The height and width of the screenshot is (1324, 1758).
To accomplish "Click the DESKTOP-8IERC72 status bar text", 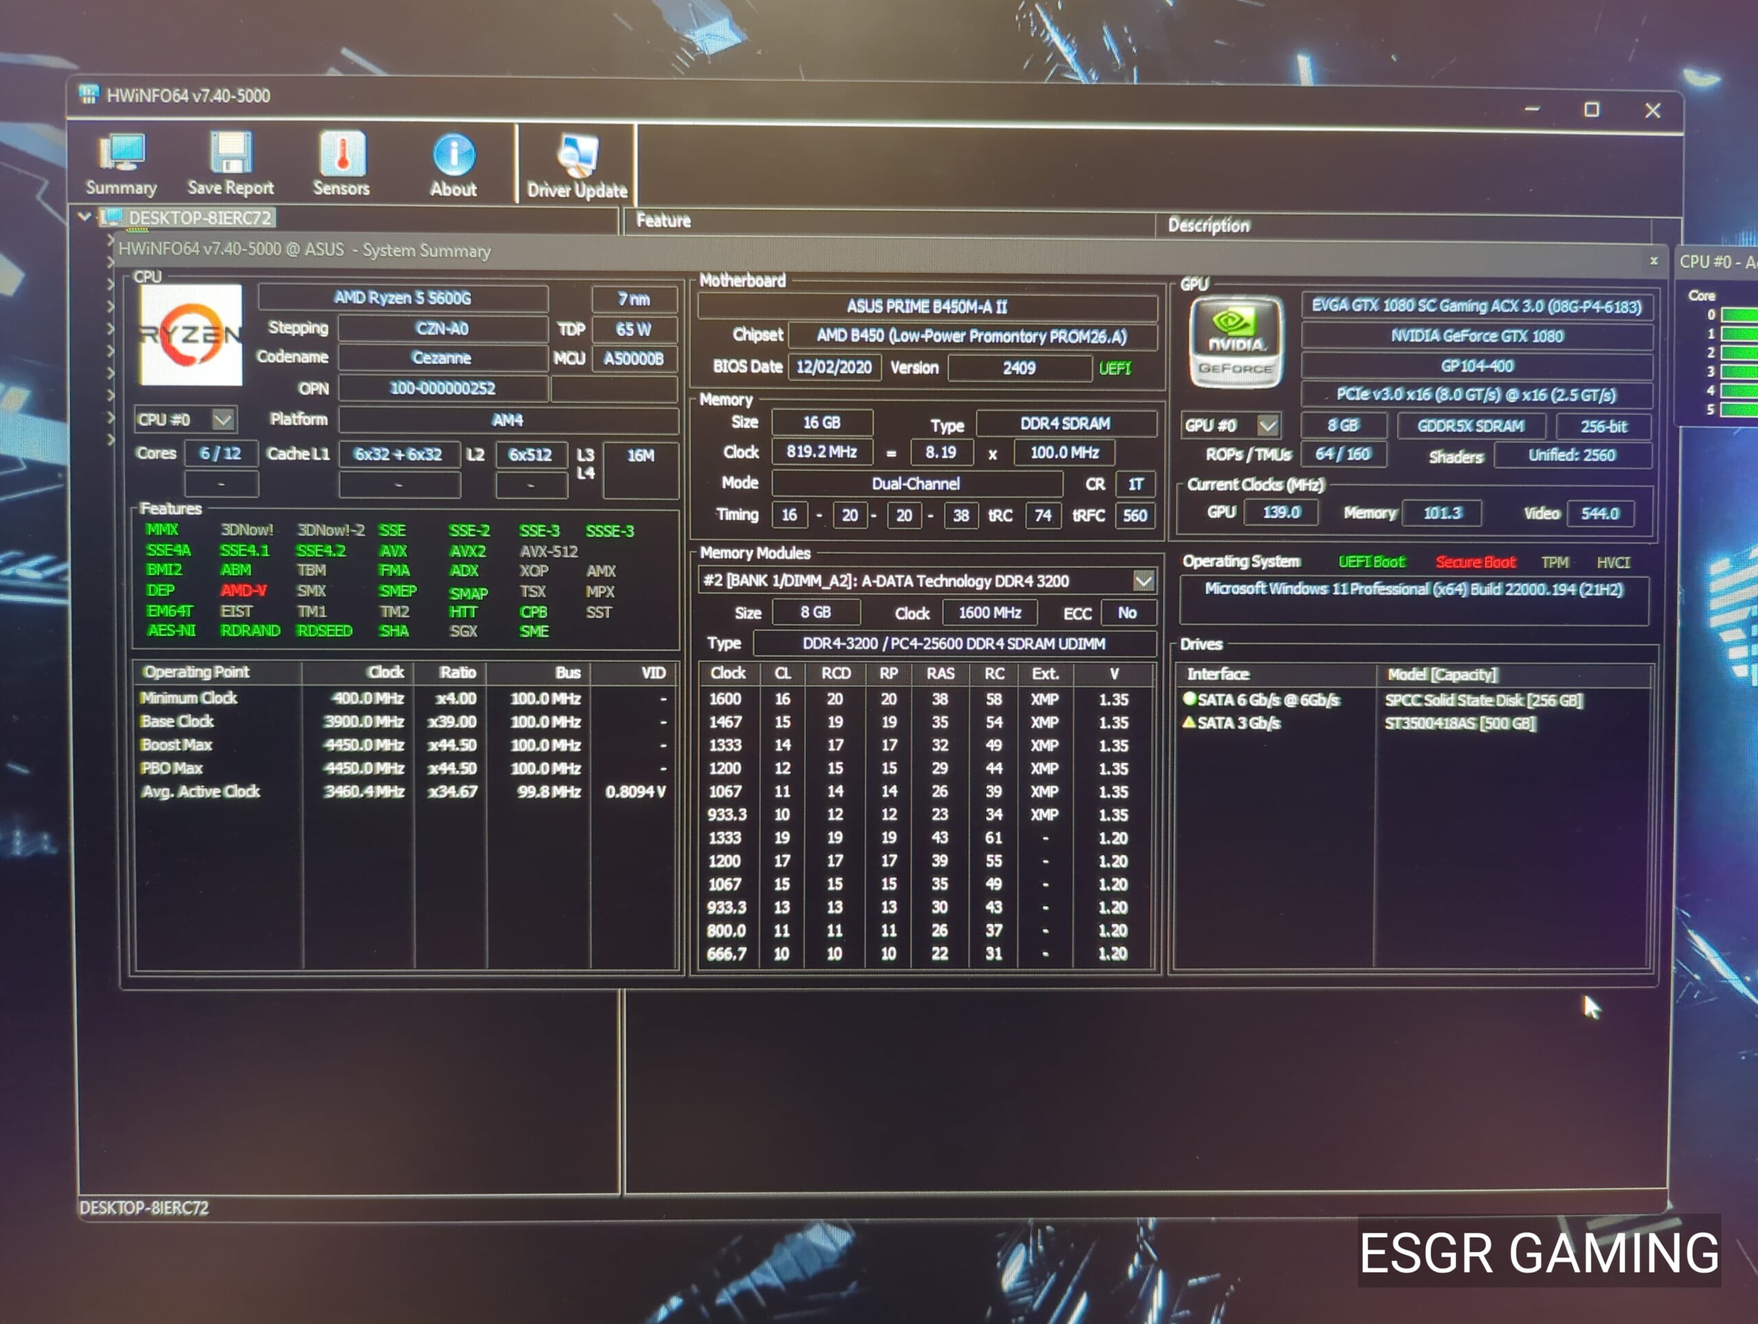I will click(144, 1208).
